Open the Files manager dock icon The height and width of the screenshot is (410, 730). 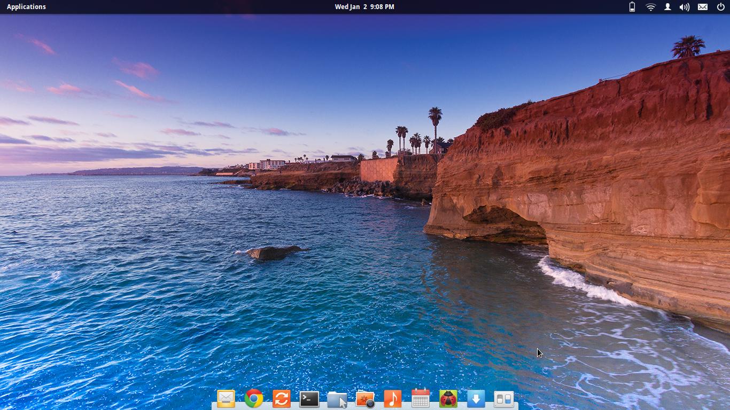click(337, 399)
